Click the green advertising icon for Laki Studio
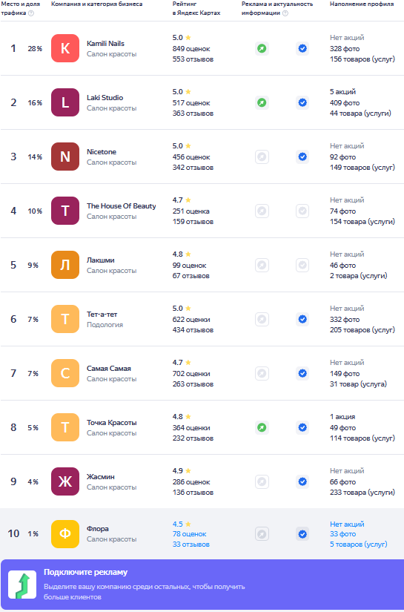This screenshot has width=404, height=612. pyautogui.click(x=262, y=102)
